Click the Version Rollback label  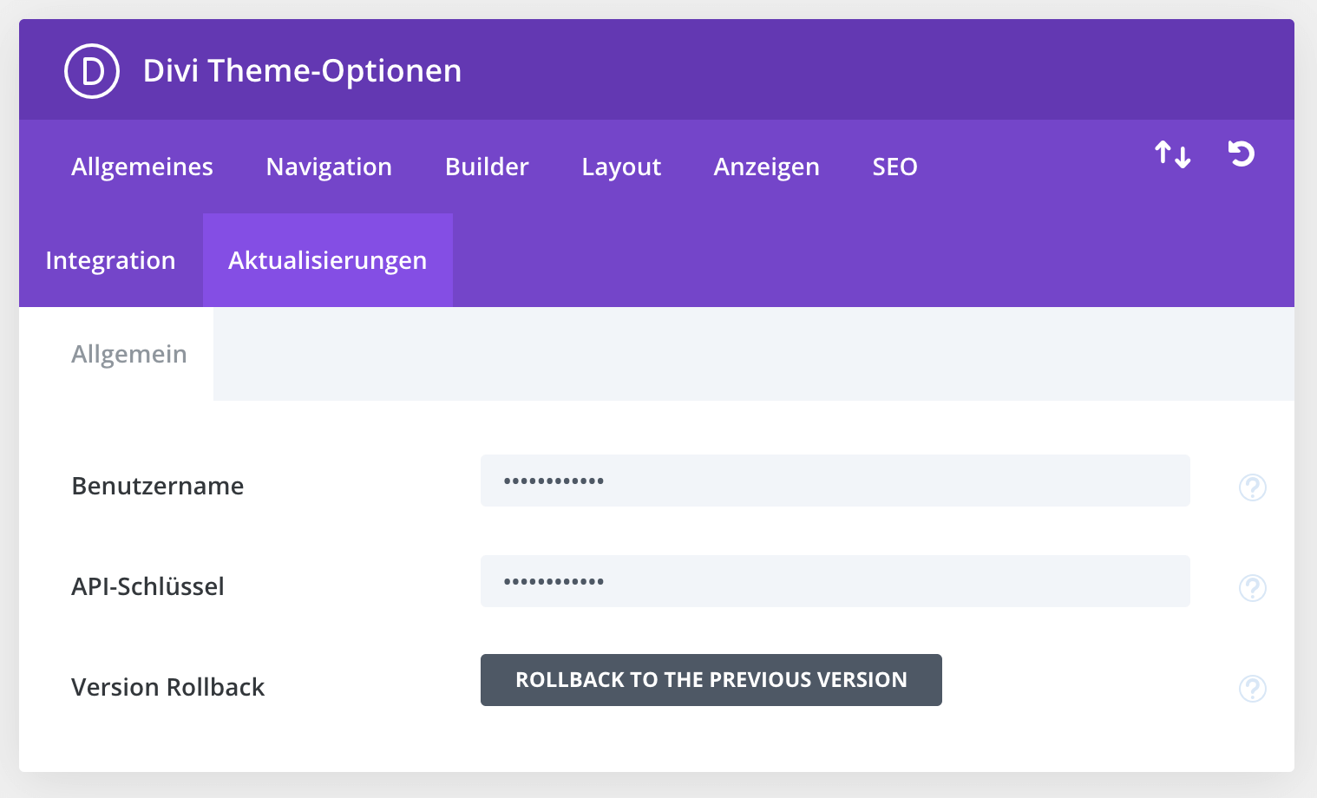[167, 687]
